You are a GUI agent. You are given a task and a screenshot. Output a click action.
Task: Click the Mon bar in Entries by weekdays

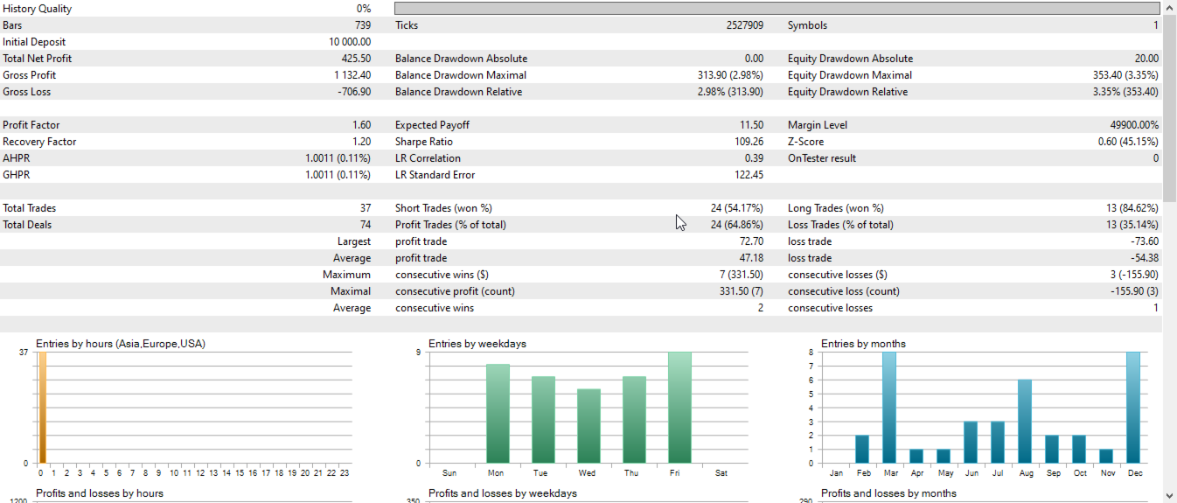coord(498,414)
